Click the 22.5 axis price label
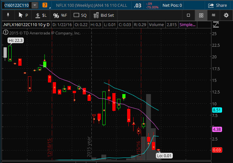Viewport: 233px width, 163px height. pyautogui.click(x=216, y=45)
